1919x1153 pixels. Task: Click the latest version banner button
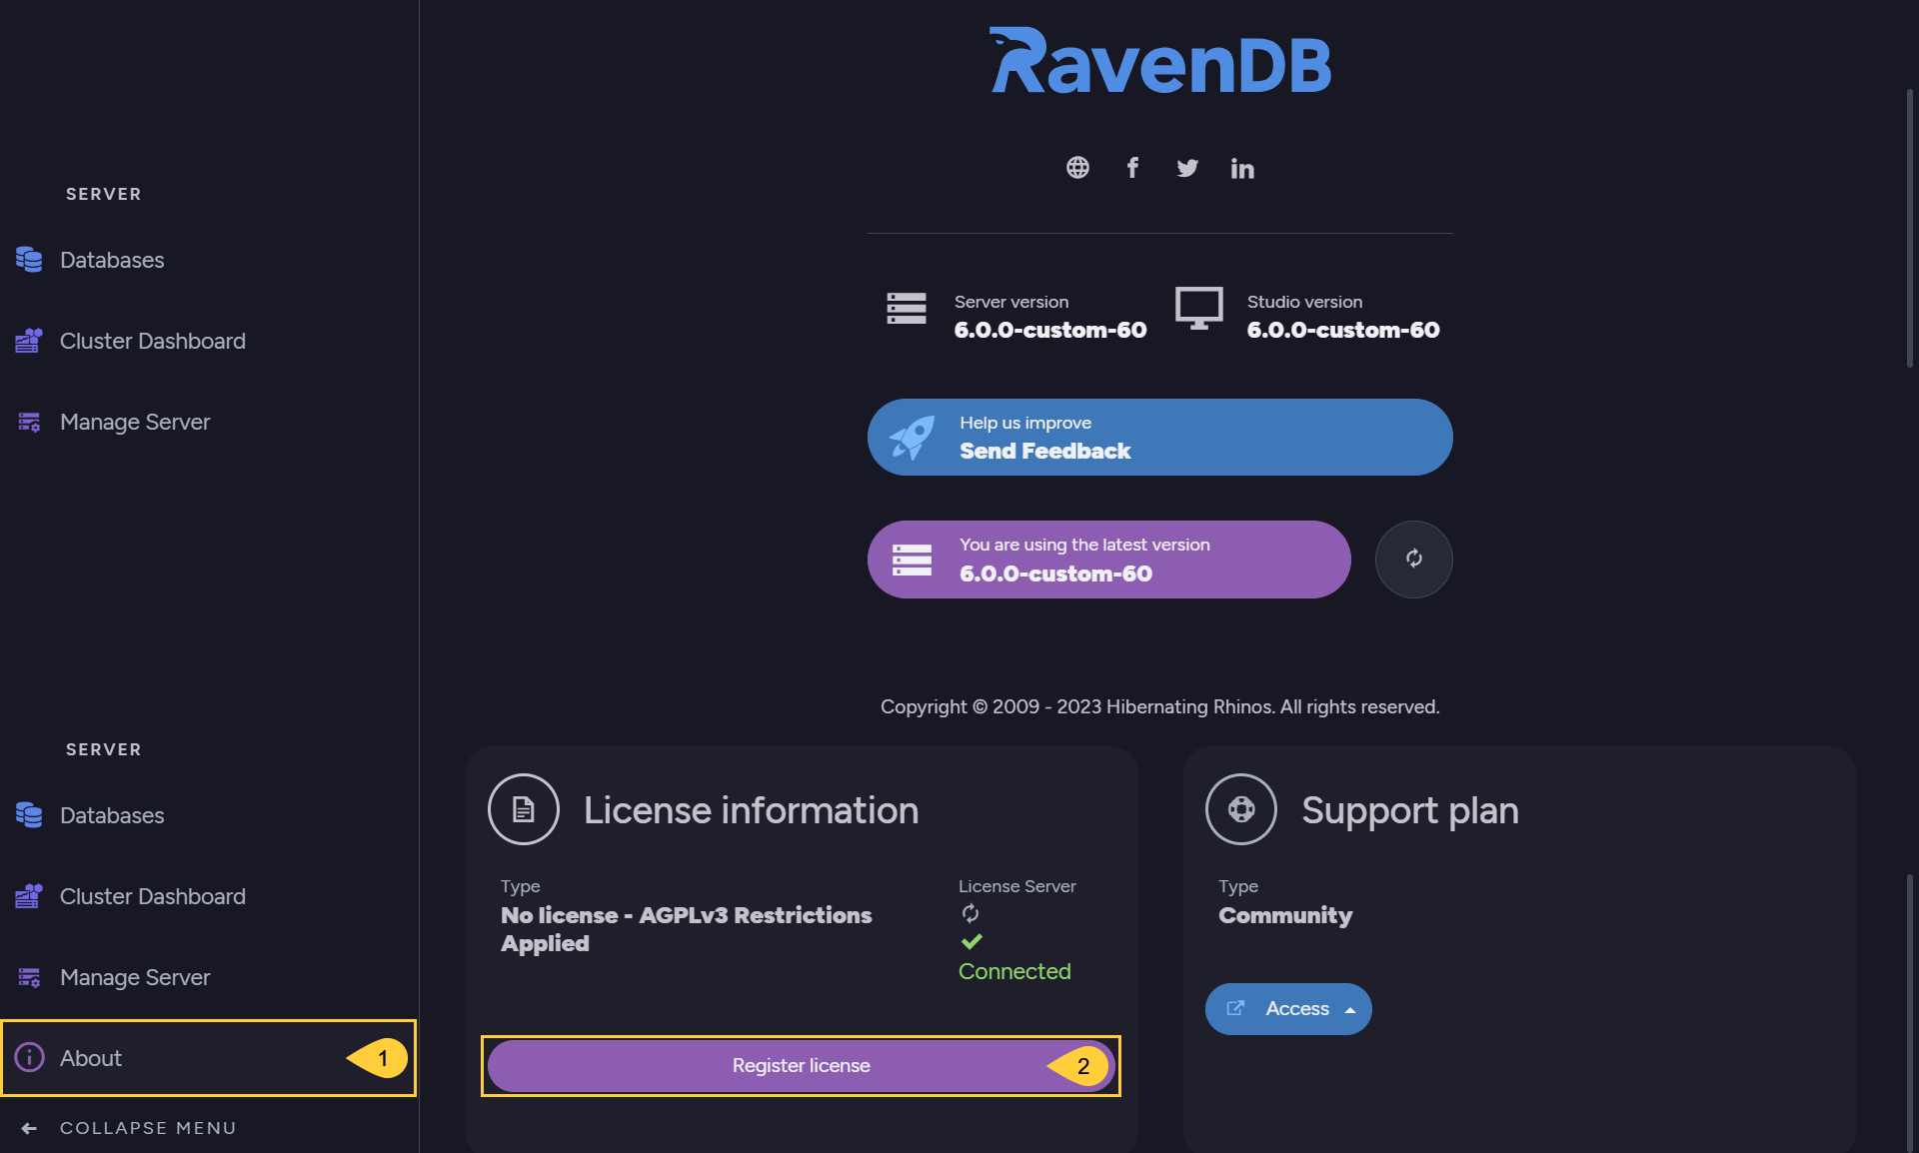(1108, 560)
